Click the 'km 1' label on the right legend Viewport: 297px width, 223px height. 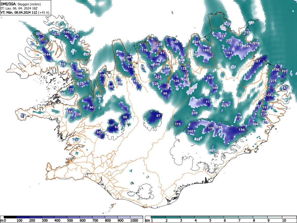[x=149, y=221]
